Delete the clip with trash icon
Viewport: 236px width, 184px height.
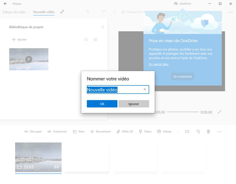208,131
